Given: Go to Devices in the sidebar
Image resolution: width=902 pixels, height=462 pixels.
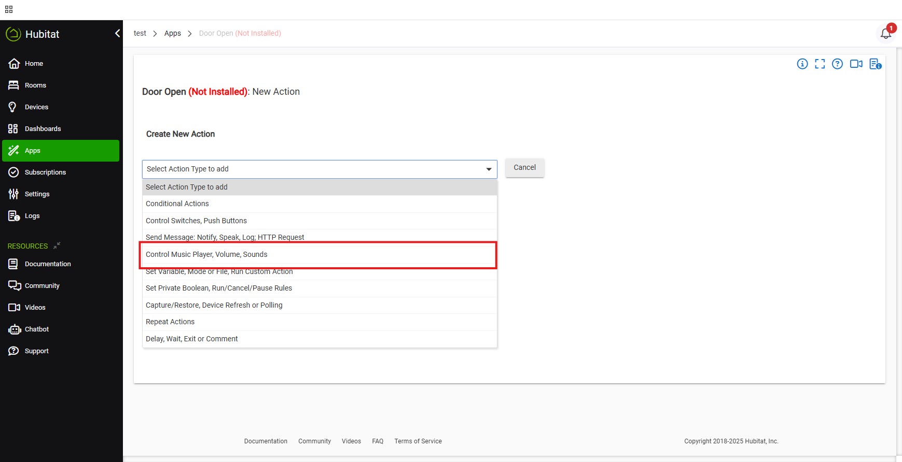Looking at the screenshot, I should pos(36,107).
